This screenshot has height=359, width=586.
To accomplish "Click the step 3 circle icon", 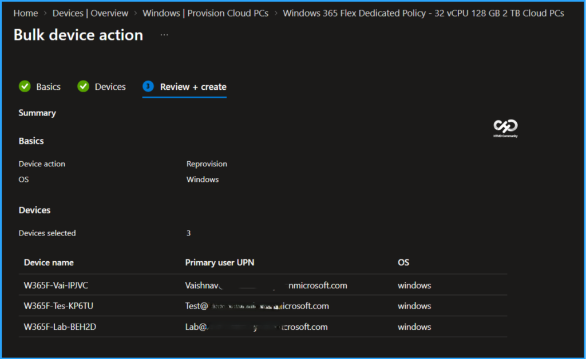I will pyautogui.click(x=148, y=86).
